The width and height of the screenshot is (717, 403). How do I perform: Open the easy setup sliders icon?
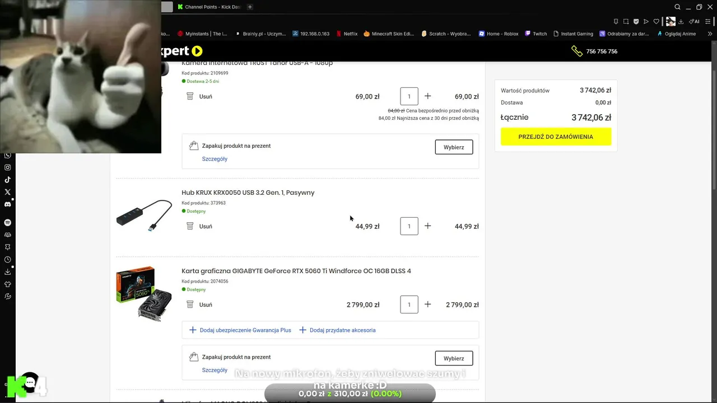[x=709, y=21]
